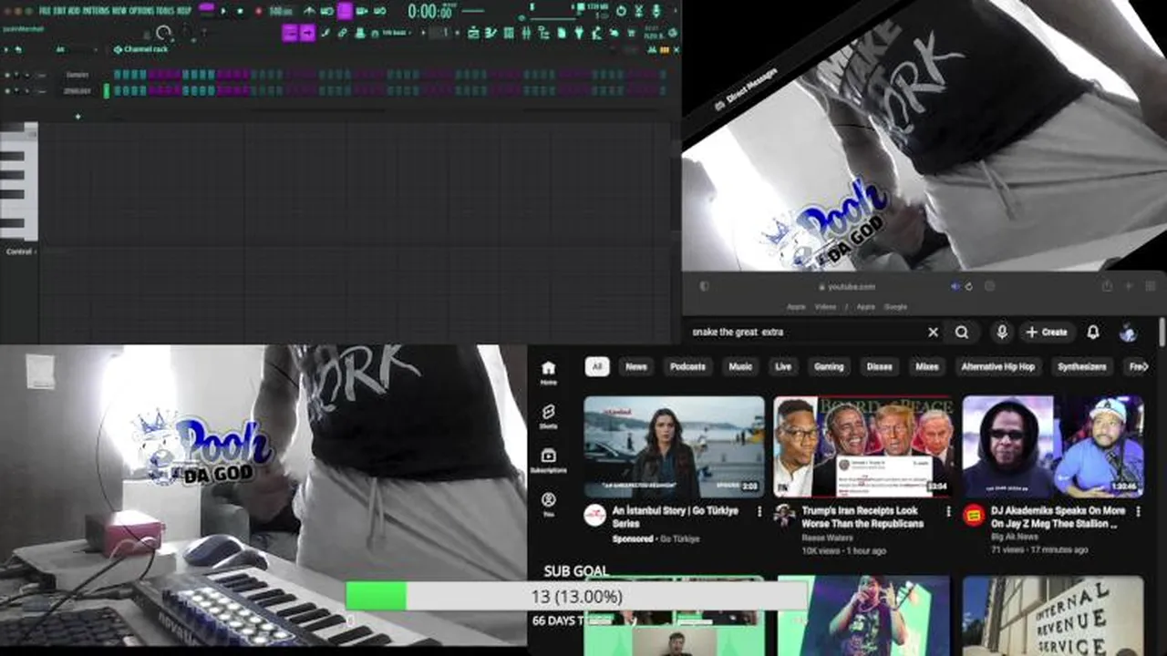Toggle the green select LED on second channel

pyautogui.click(x=107, y=90)
